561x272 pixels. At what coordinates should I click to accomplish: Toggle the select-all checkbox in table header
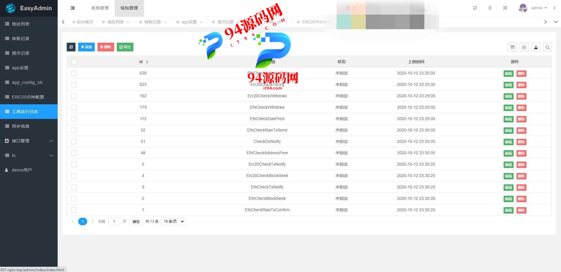point(74,62)
